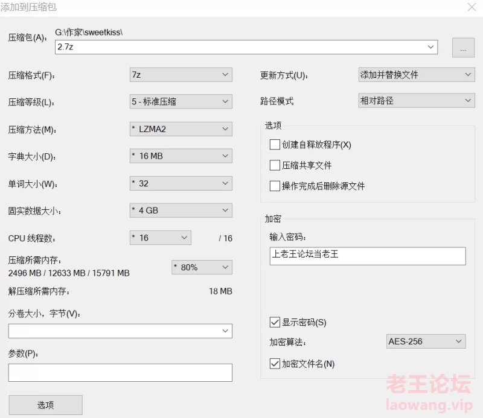Enable the 操作完成后删除源文件 checkbox
483x418 pixels.
(x=275, y=186)
